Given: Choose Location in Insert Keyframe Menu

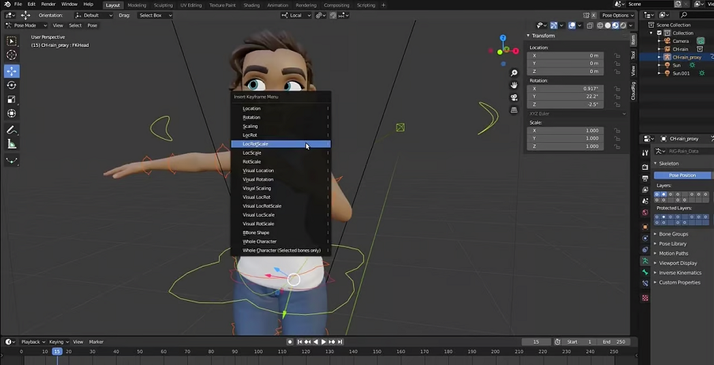Looking at the screenshot, I should pos(281,109).
